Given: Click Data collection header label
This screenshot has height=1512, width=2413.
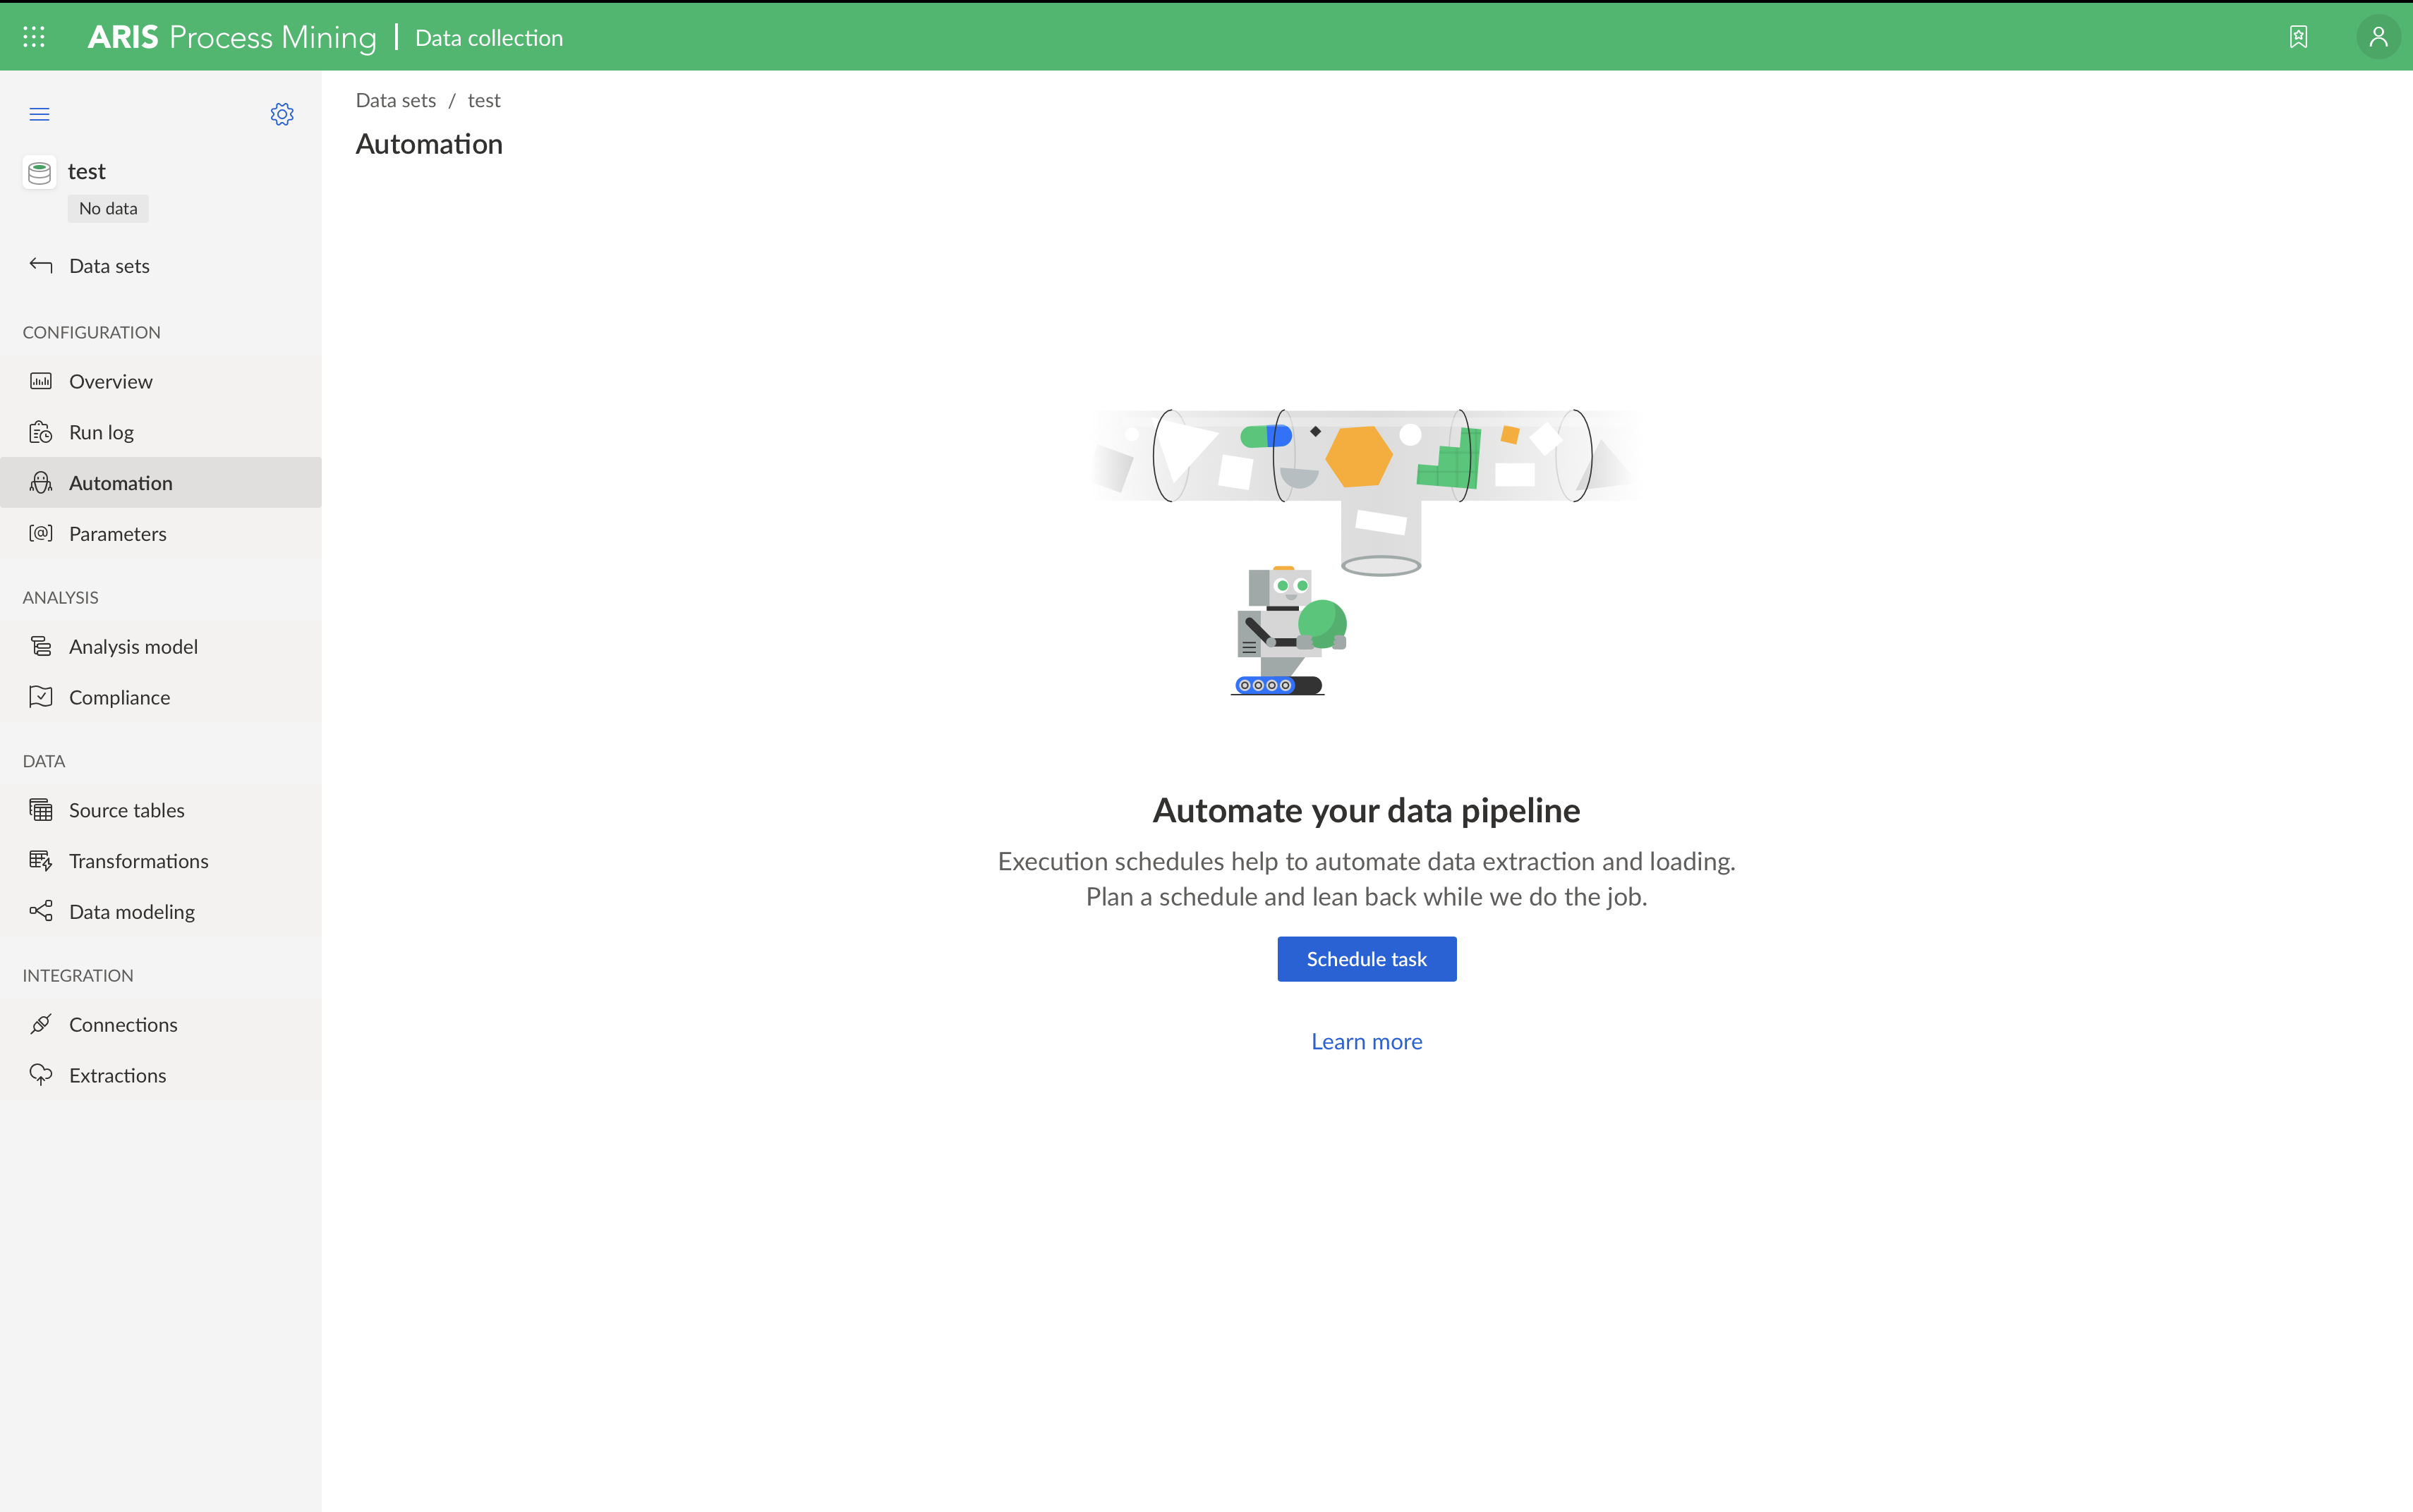Looking at the screenshot, I should click(489, 38).
